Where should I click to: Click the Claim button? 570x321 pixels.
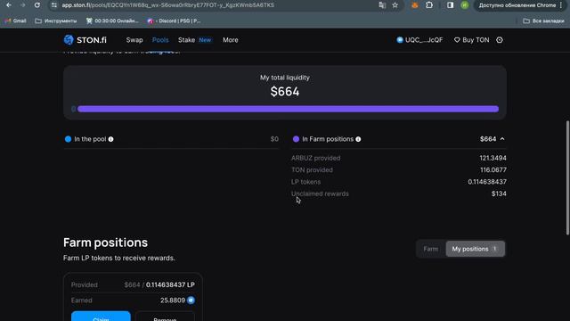101,317
